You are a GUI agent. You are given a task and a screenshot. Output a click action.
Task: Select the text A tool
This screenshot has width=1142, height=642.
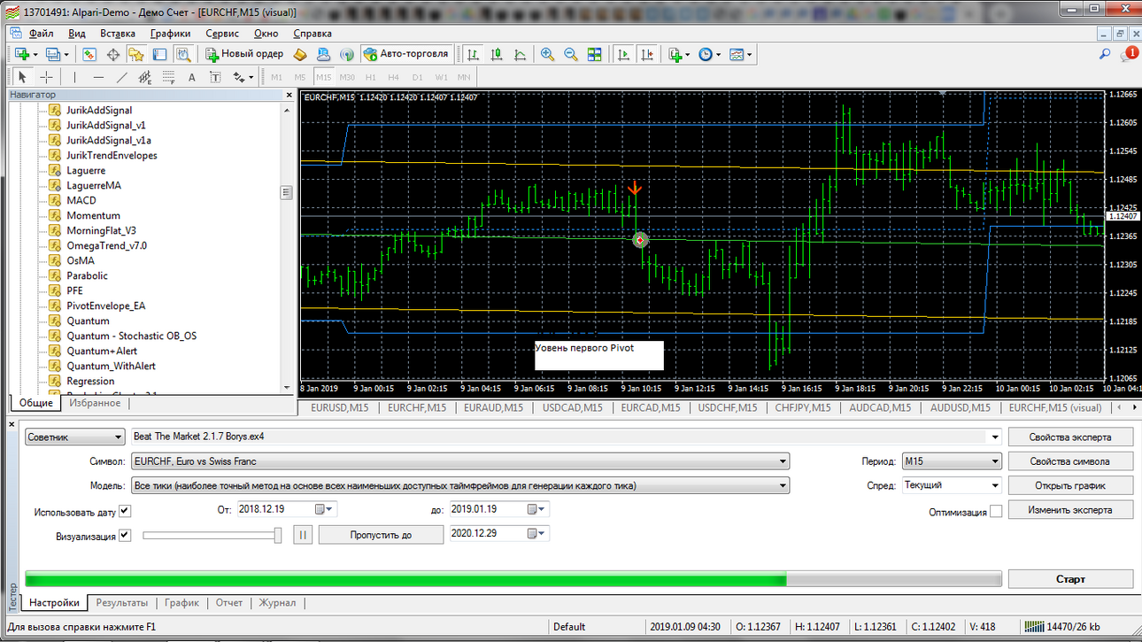click(x=192, y=77)
